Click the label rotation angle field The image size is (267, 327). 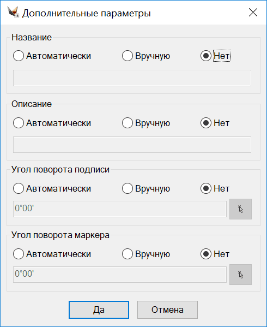pyautogui.click(x=120, y=209)
